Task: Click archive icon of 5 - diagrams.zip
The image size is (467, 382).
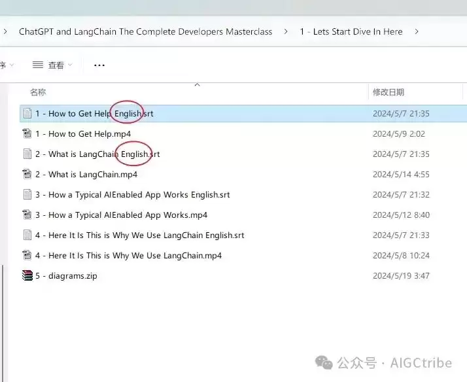Action: coord(27,275)
